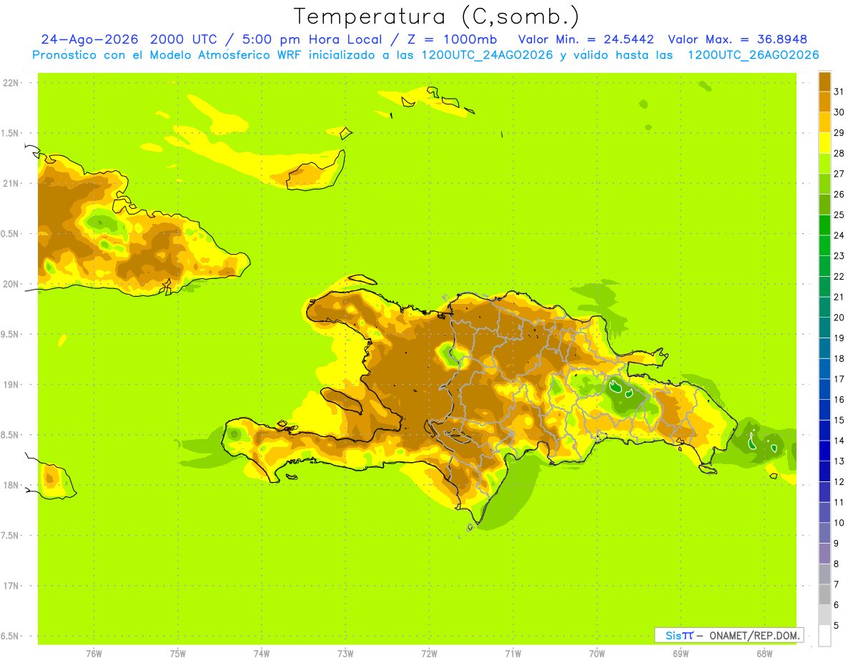Click the 21N latitude axis label
The image size is (858, 663).
(x=11, y=184)
